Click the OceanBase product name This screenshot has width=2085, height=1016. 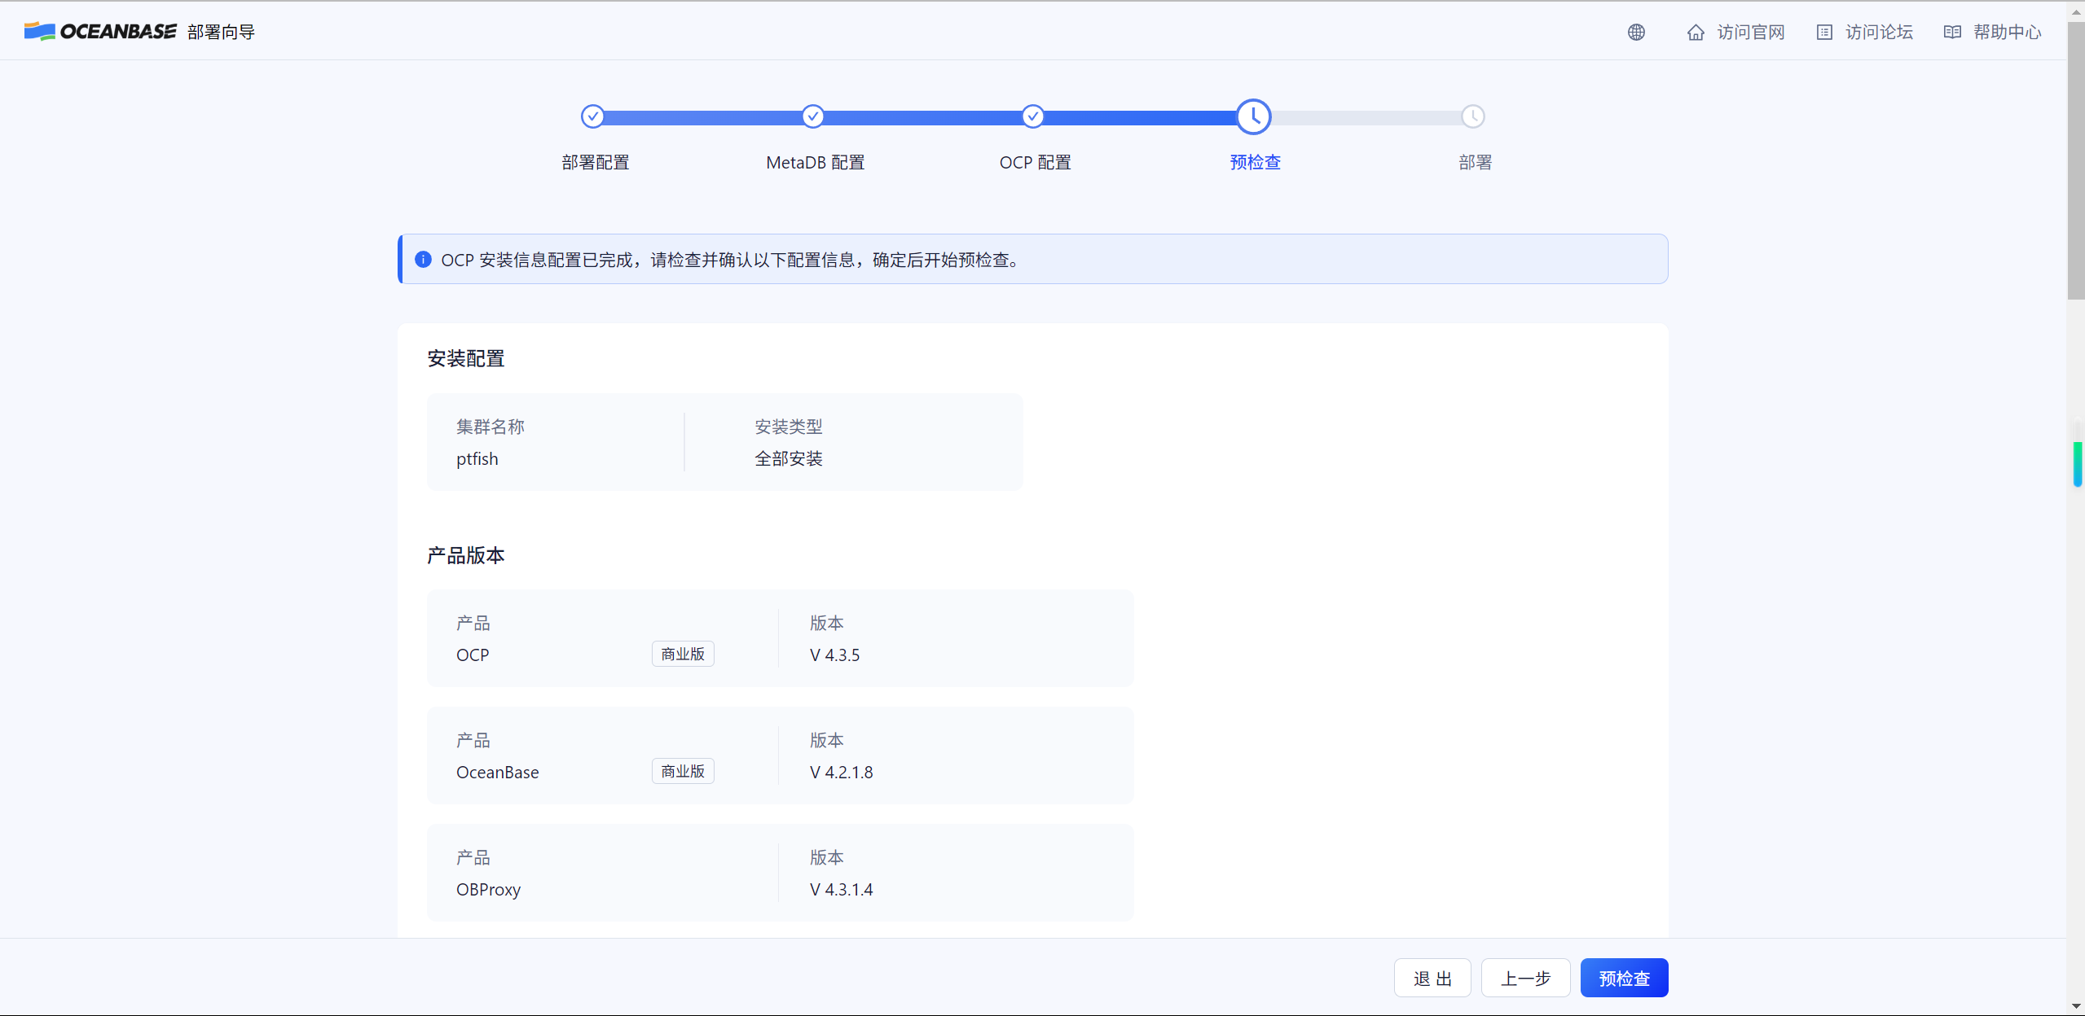[x=498, y=772]
